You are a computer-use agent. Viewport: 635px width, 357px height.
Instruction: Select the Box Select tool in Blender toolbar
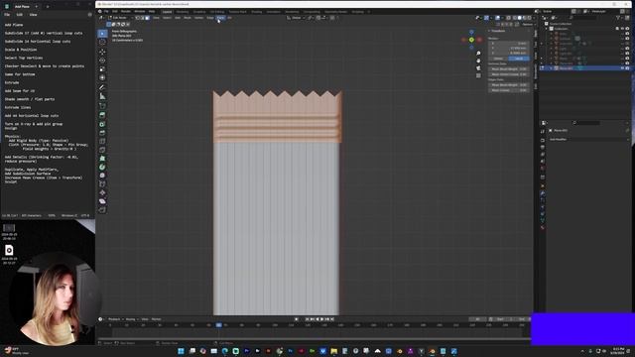[x=102, y=34]
